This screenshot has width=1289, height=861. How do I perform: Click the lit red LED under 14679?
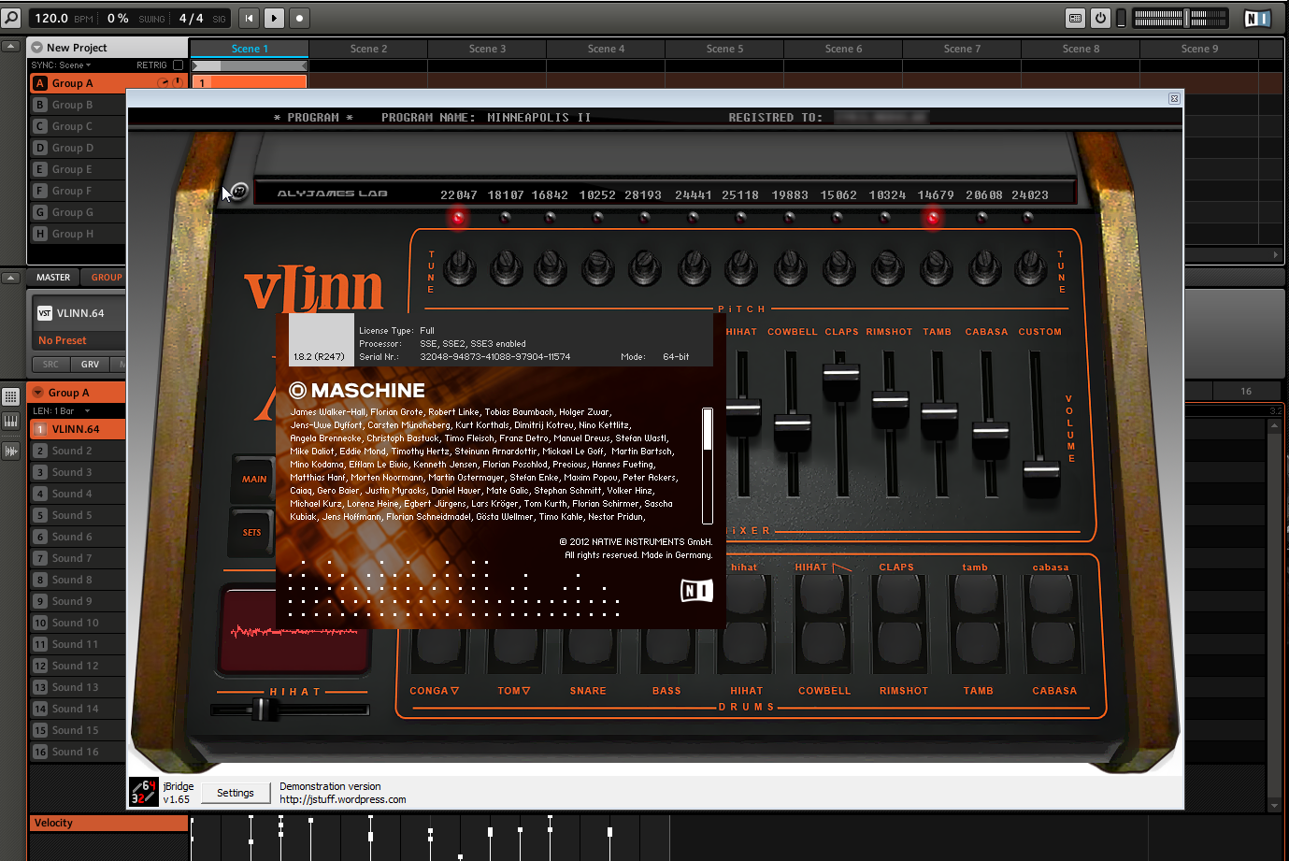(x=933, y=217)
